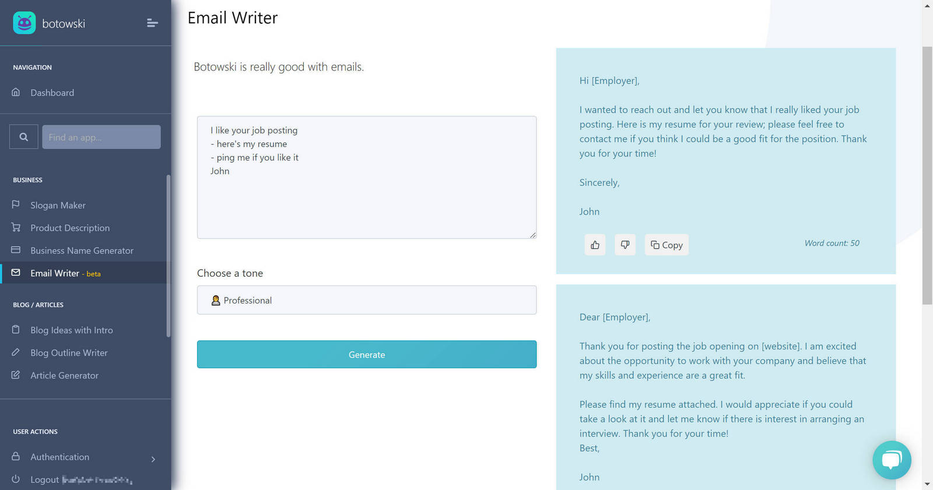Image resolution: width=933 pixels, height=490 pixels.
Task: Open the Choose a tone dropdown
Action: (x=366, y=300)
